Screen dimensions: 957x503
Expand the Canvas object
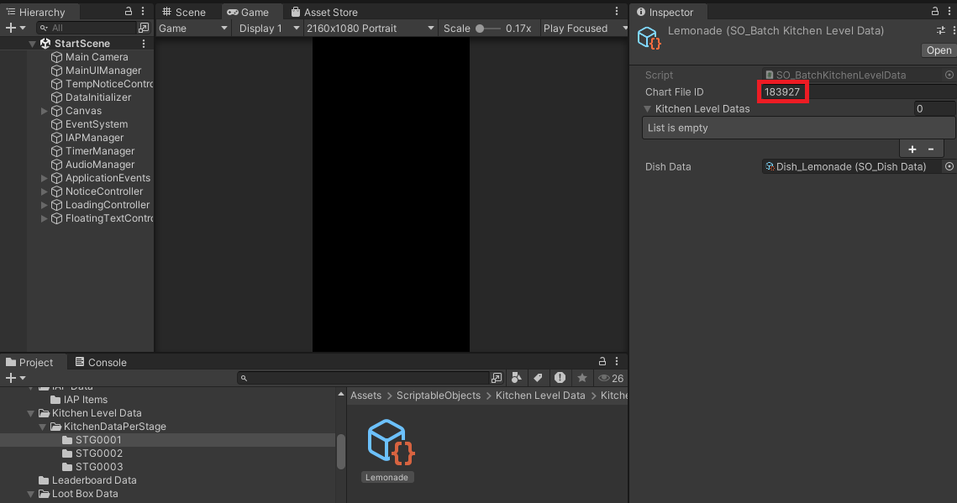click(x=44, y=111)
